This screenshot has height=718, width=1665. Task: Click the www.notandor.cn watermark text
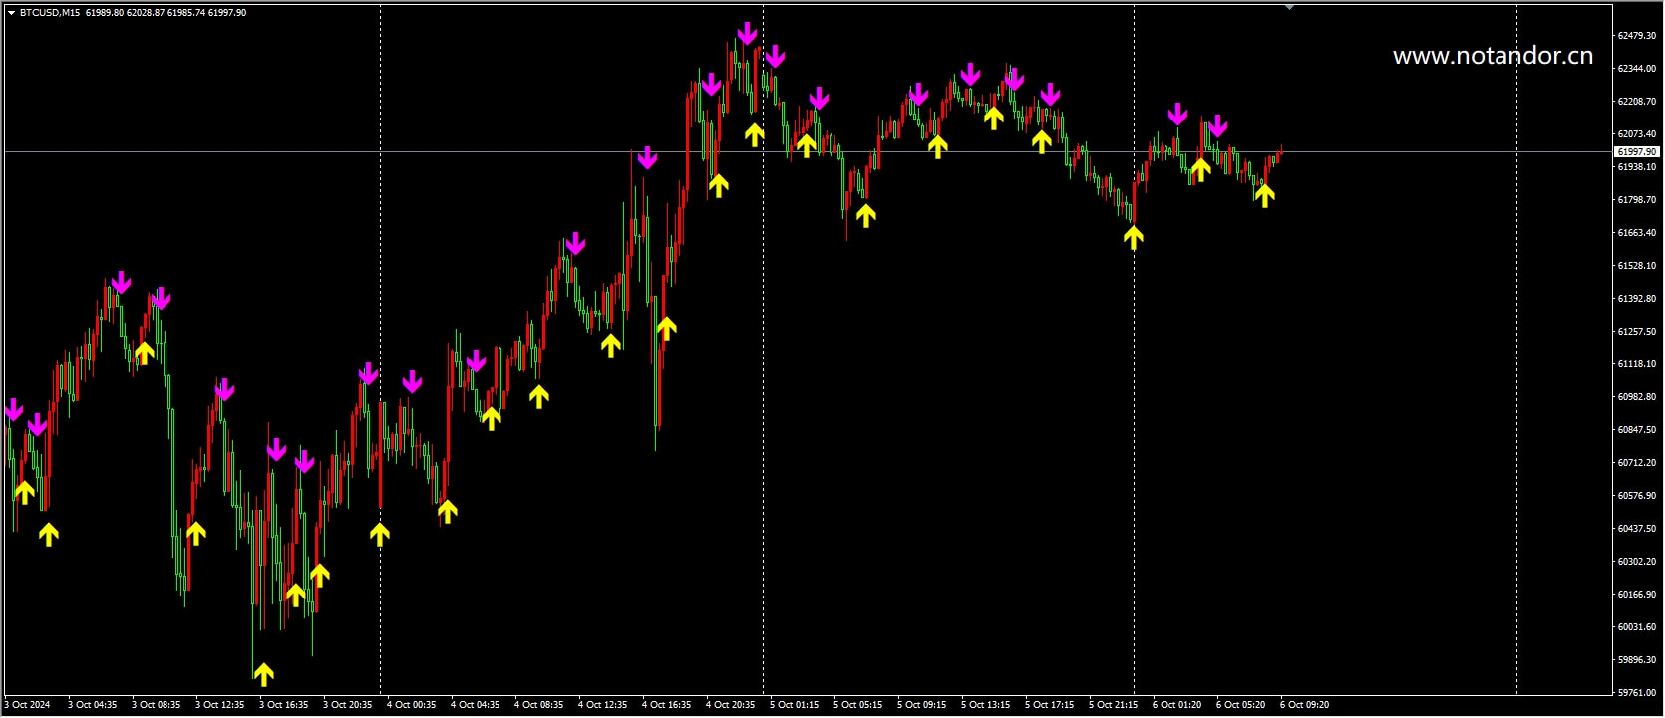[1493, 56]
